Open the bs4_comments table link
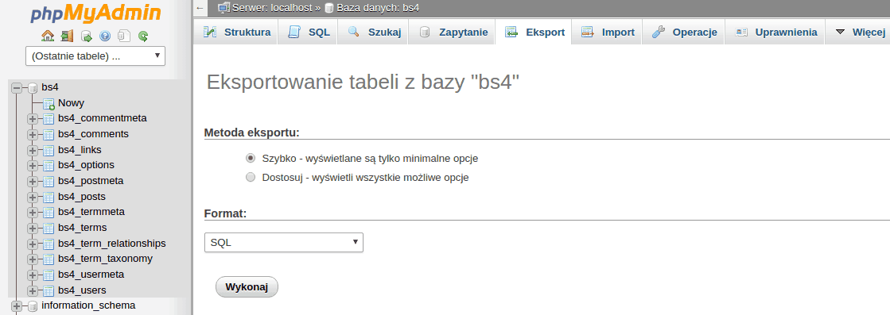Screen dimensions: 890x315 (93, 134)
